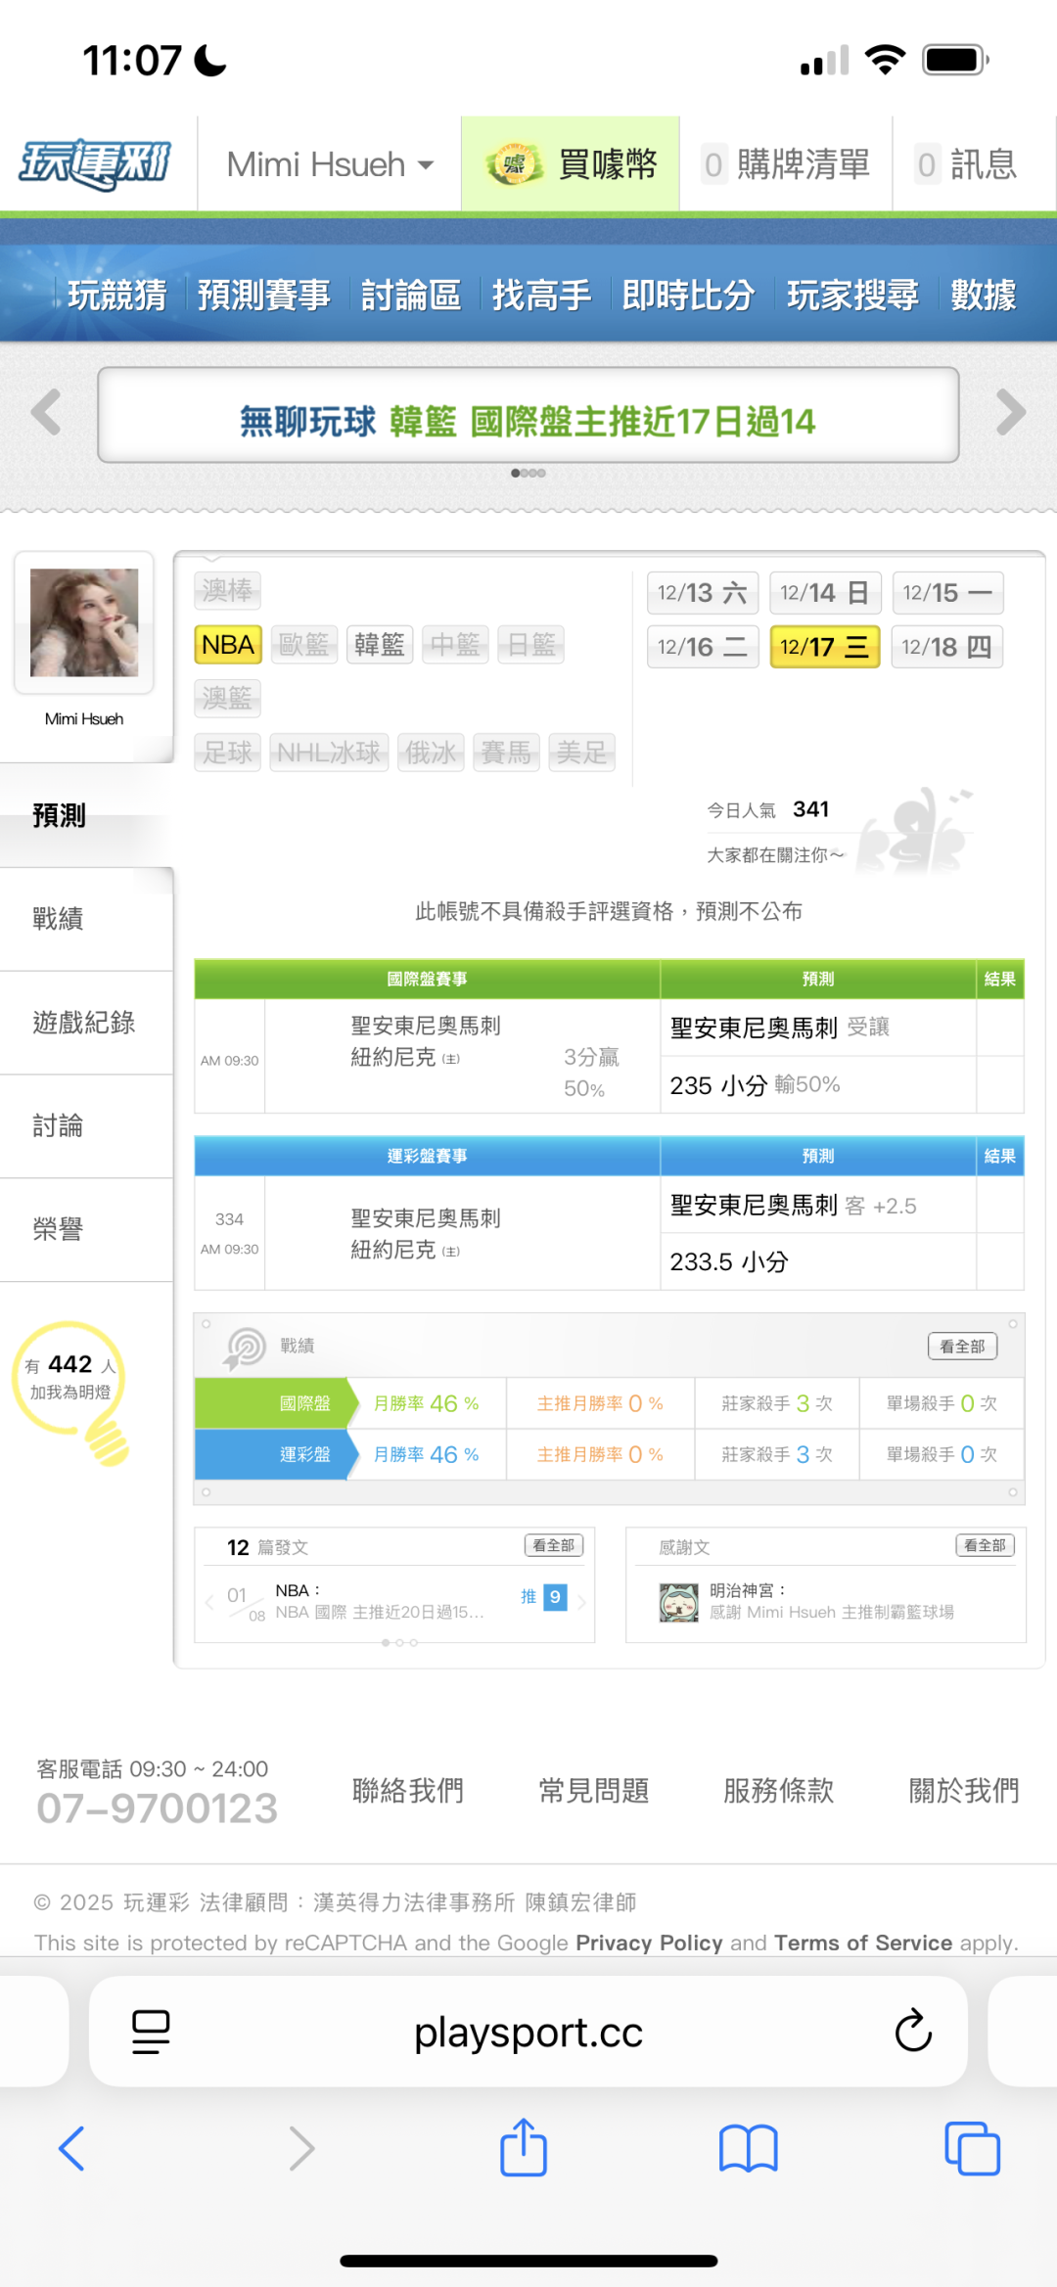Viewport: 1057px width, 2287px height.
Task: Tap the Playsport site logo
Action: click(95, 163)
